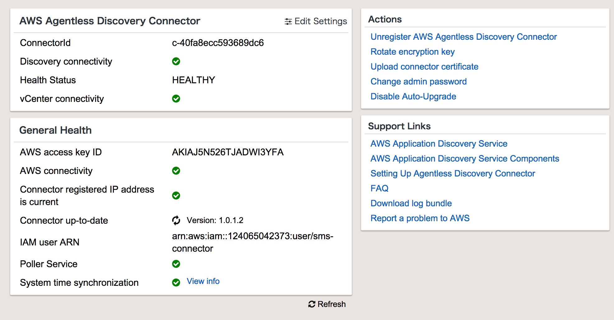The image size is (614, 320).
Task: Click the Discovery connectivity green checkmark icon
Action: (x=176, y=62)
